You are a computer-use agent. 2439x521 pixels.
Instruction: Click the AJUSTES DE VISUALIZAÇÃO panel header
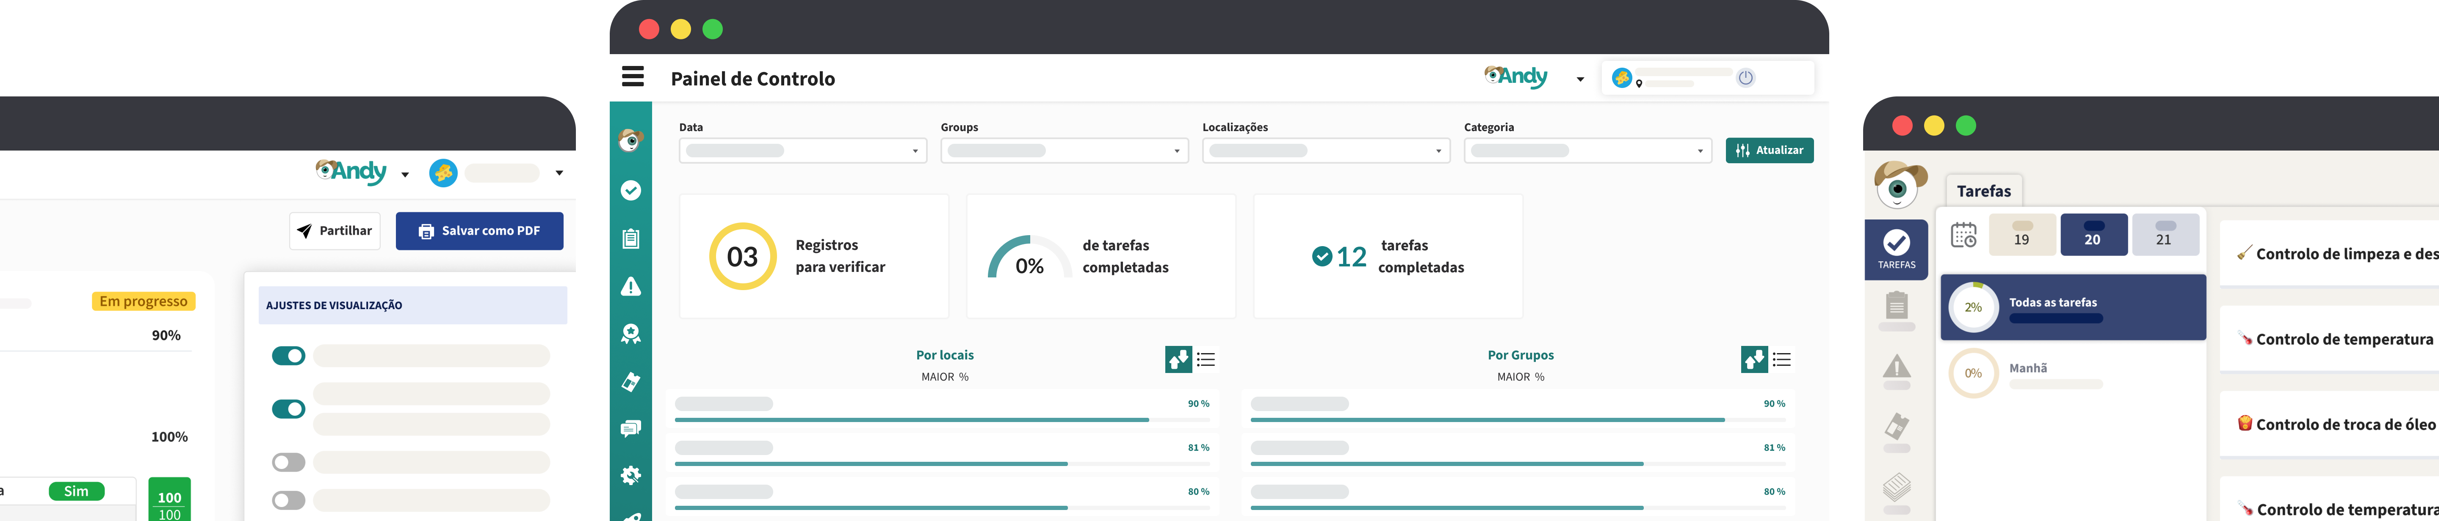413,305
